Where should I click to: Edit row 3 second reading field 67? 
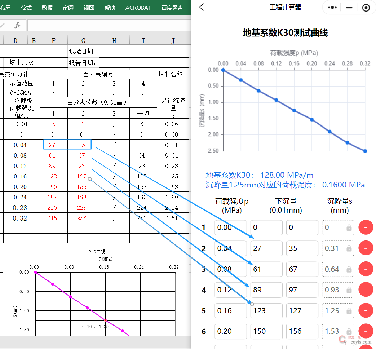(302, 269)
